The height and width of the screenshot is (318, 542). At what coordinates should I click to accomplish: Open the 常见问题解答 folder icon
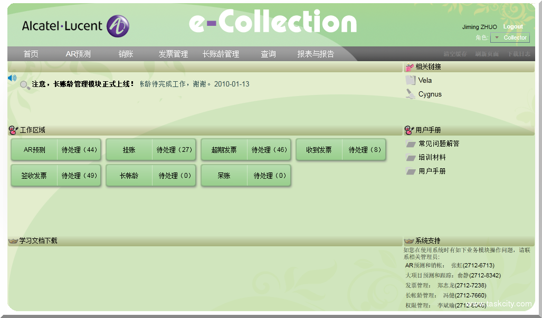click(x=411, y=143)
